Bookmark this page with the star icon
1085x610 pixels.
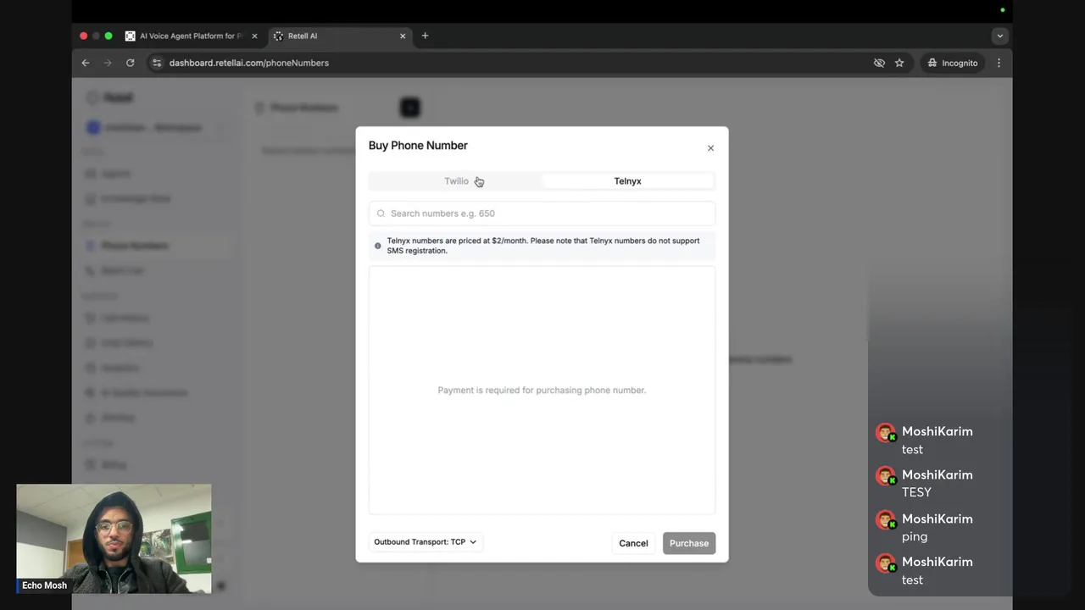coord(899,63)
